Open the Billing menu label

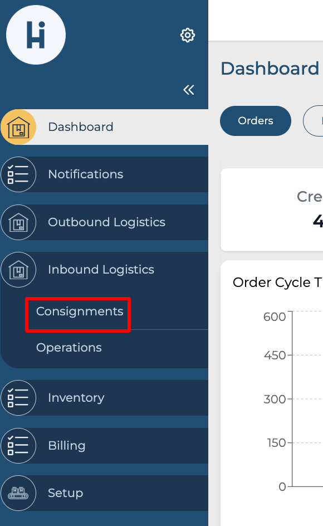tap(67, 446)
